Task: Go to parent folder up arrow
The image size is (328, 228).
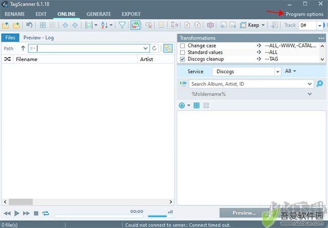Action: (23, 49)
